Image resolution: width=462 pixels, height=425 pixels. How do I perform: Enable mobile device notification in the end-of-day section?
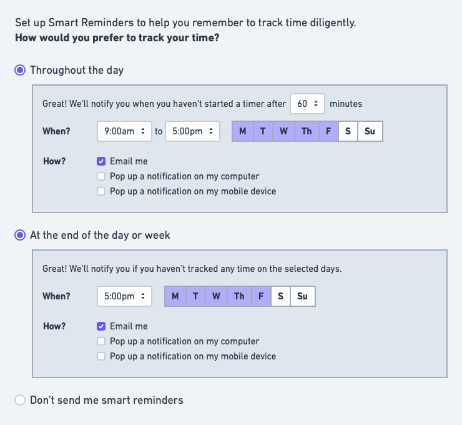(101, 356)
